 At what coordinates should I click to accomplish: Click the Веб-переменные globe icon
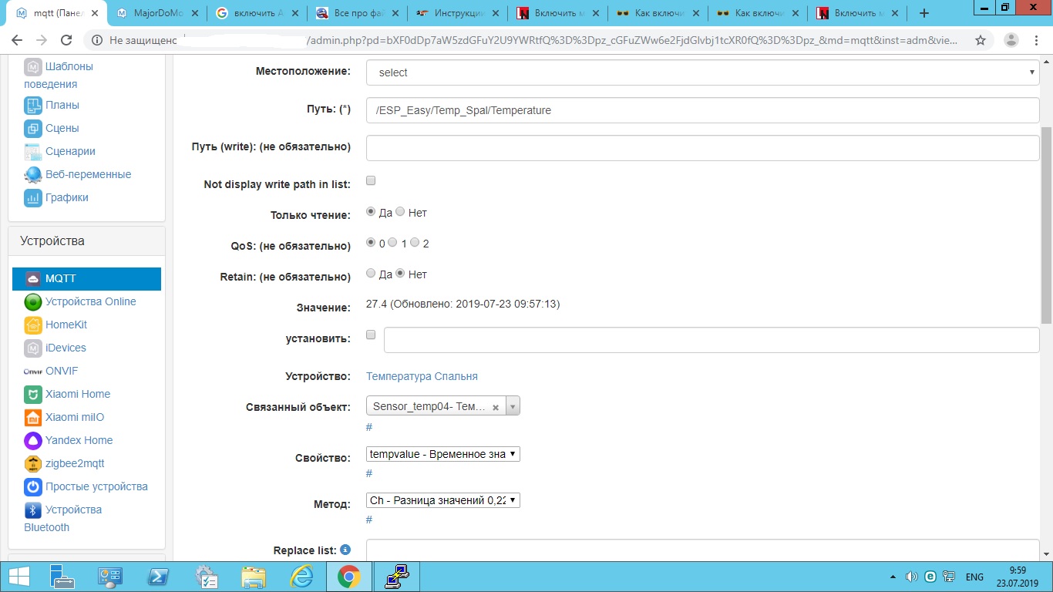[x=32, y=175]
